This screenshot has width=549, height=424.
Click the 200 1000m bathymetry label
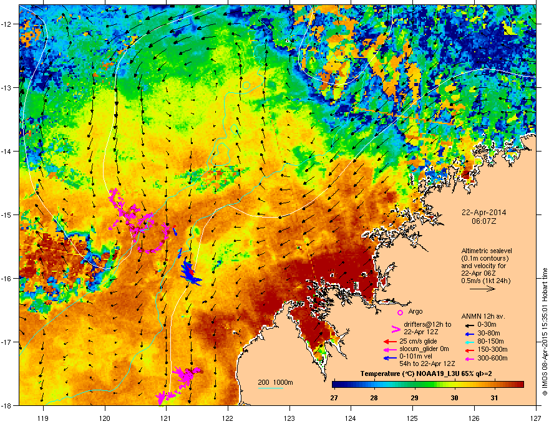click(x=275, y=382)
